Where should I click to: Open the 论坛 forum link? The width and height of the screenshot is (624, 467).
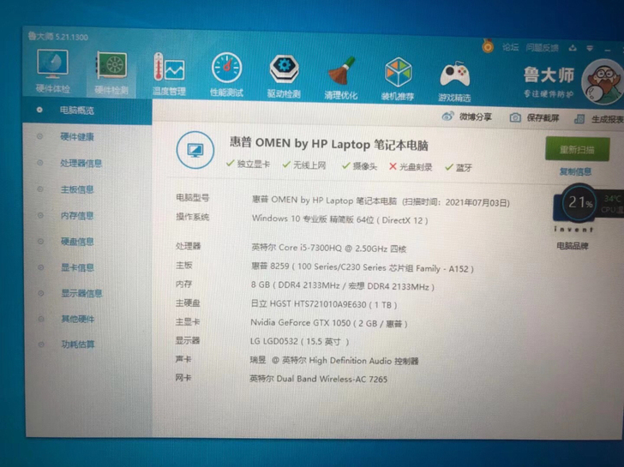click(510, 47)
